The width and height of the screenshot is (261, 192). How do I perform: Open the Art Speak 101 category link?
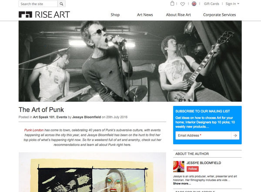tap(44, 117)
